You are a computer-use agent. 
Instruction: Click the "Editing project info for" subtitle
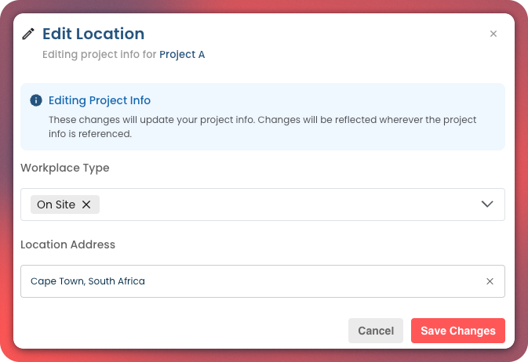pyautogui.click(x=99, y=55)
